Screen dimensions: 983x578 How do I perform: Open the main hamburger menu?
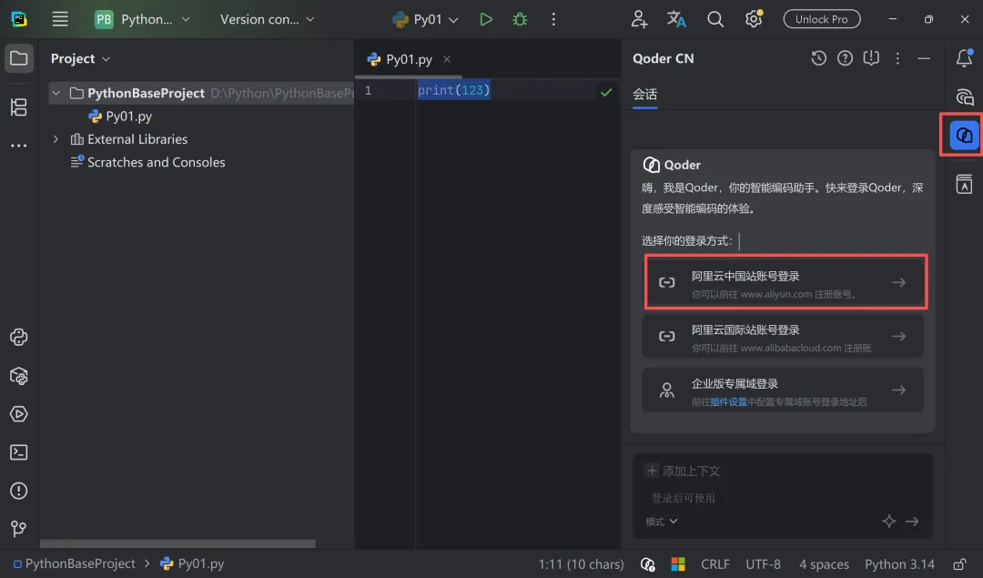tap(60, 19)
